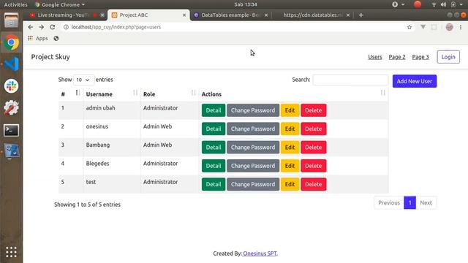Image resolution: width=468 pixels, height=263 pixels.
Task: Open Google Chrome from the dock
Action: (11, 42)
